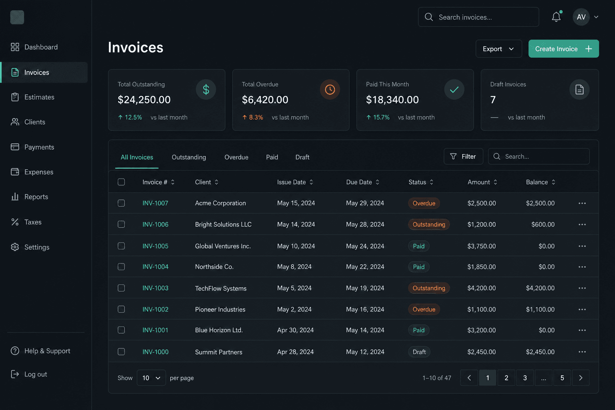
Task: Click the checkmark icon on Paid This Month card
Action: 454,89
